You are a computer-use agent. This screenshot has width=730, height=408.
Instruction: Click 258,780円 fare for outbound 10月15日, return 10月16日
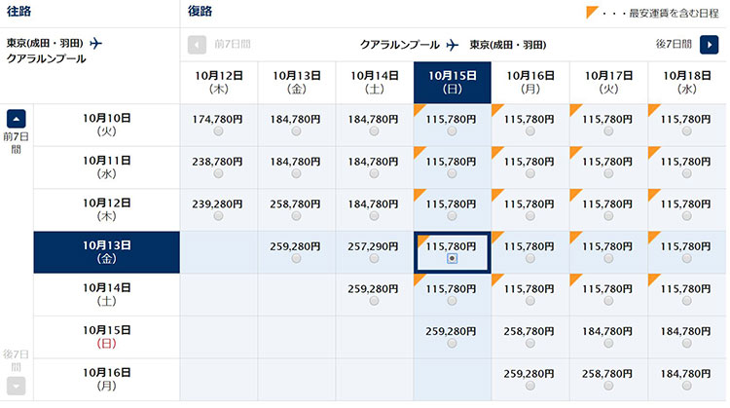[529, 331]
